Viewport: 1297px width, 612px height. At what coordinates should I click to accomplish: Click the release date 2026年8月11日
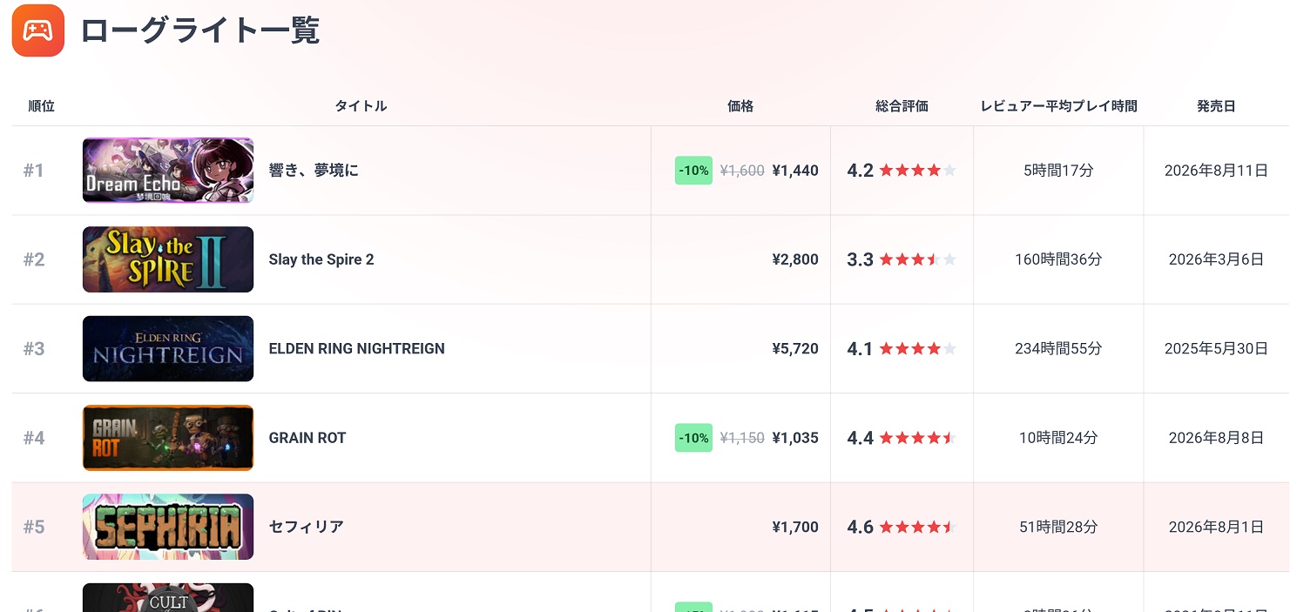tap(1216, 171)
